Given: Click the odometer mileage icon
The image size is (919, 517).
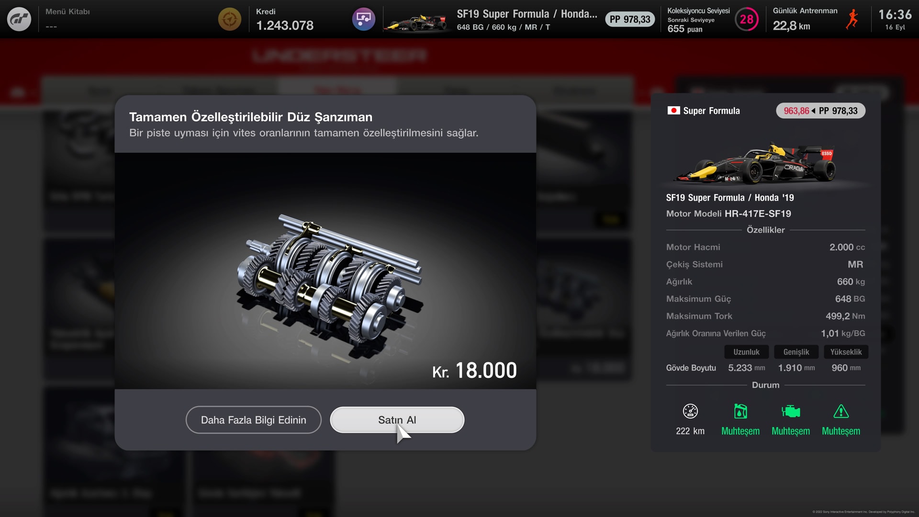Looking at the screenshot, I should [x=690, y=411].
